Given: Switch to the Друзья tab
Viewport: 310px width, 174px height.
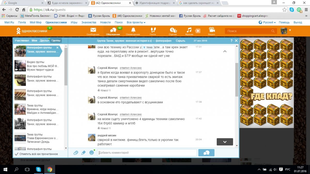Looking at the screenshot, I should pos(44,41).
